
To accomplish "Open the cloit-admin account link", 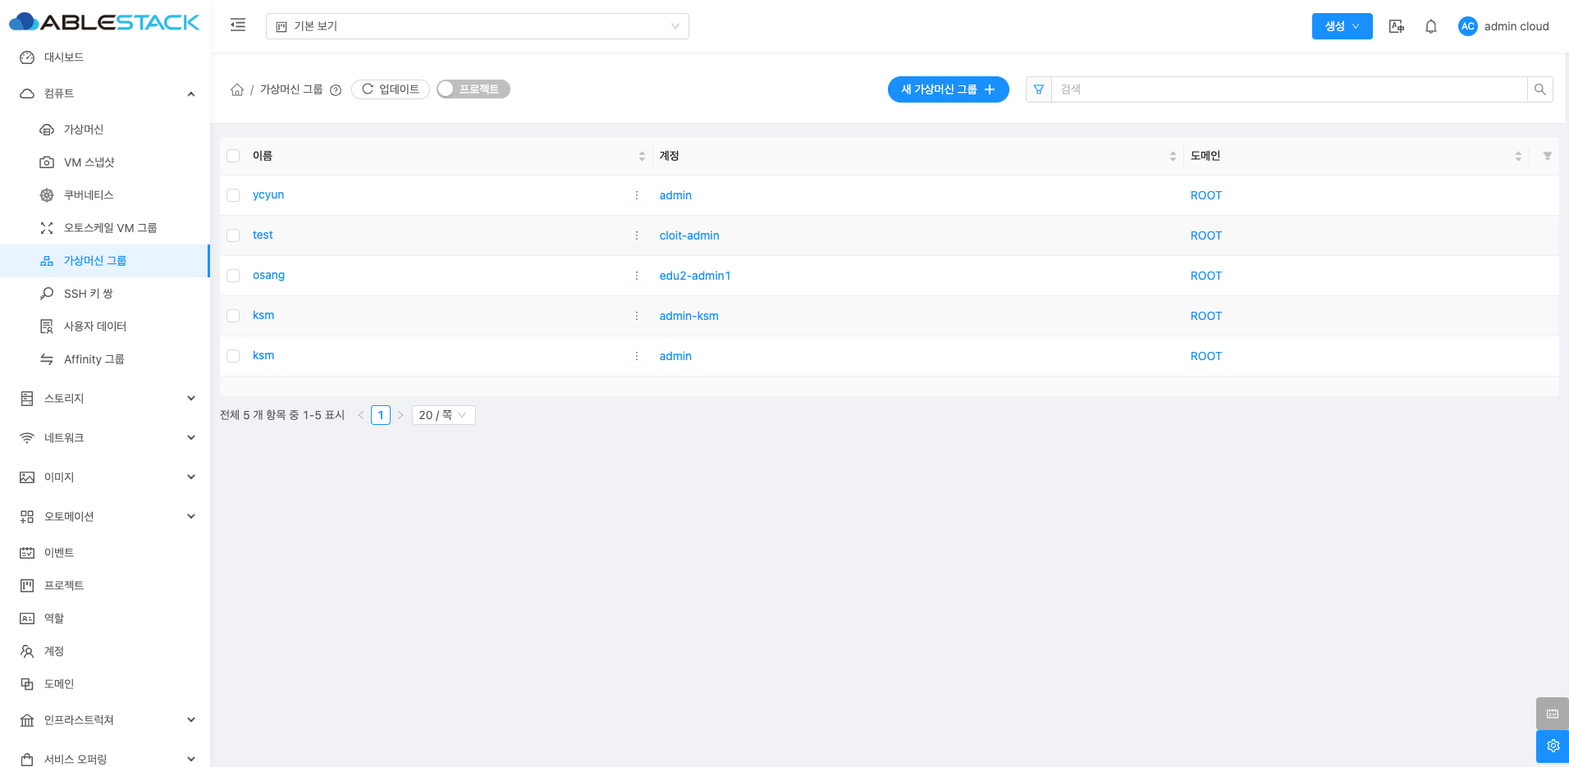I will [689, 235].
